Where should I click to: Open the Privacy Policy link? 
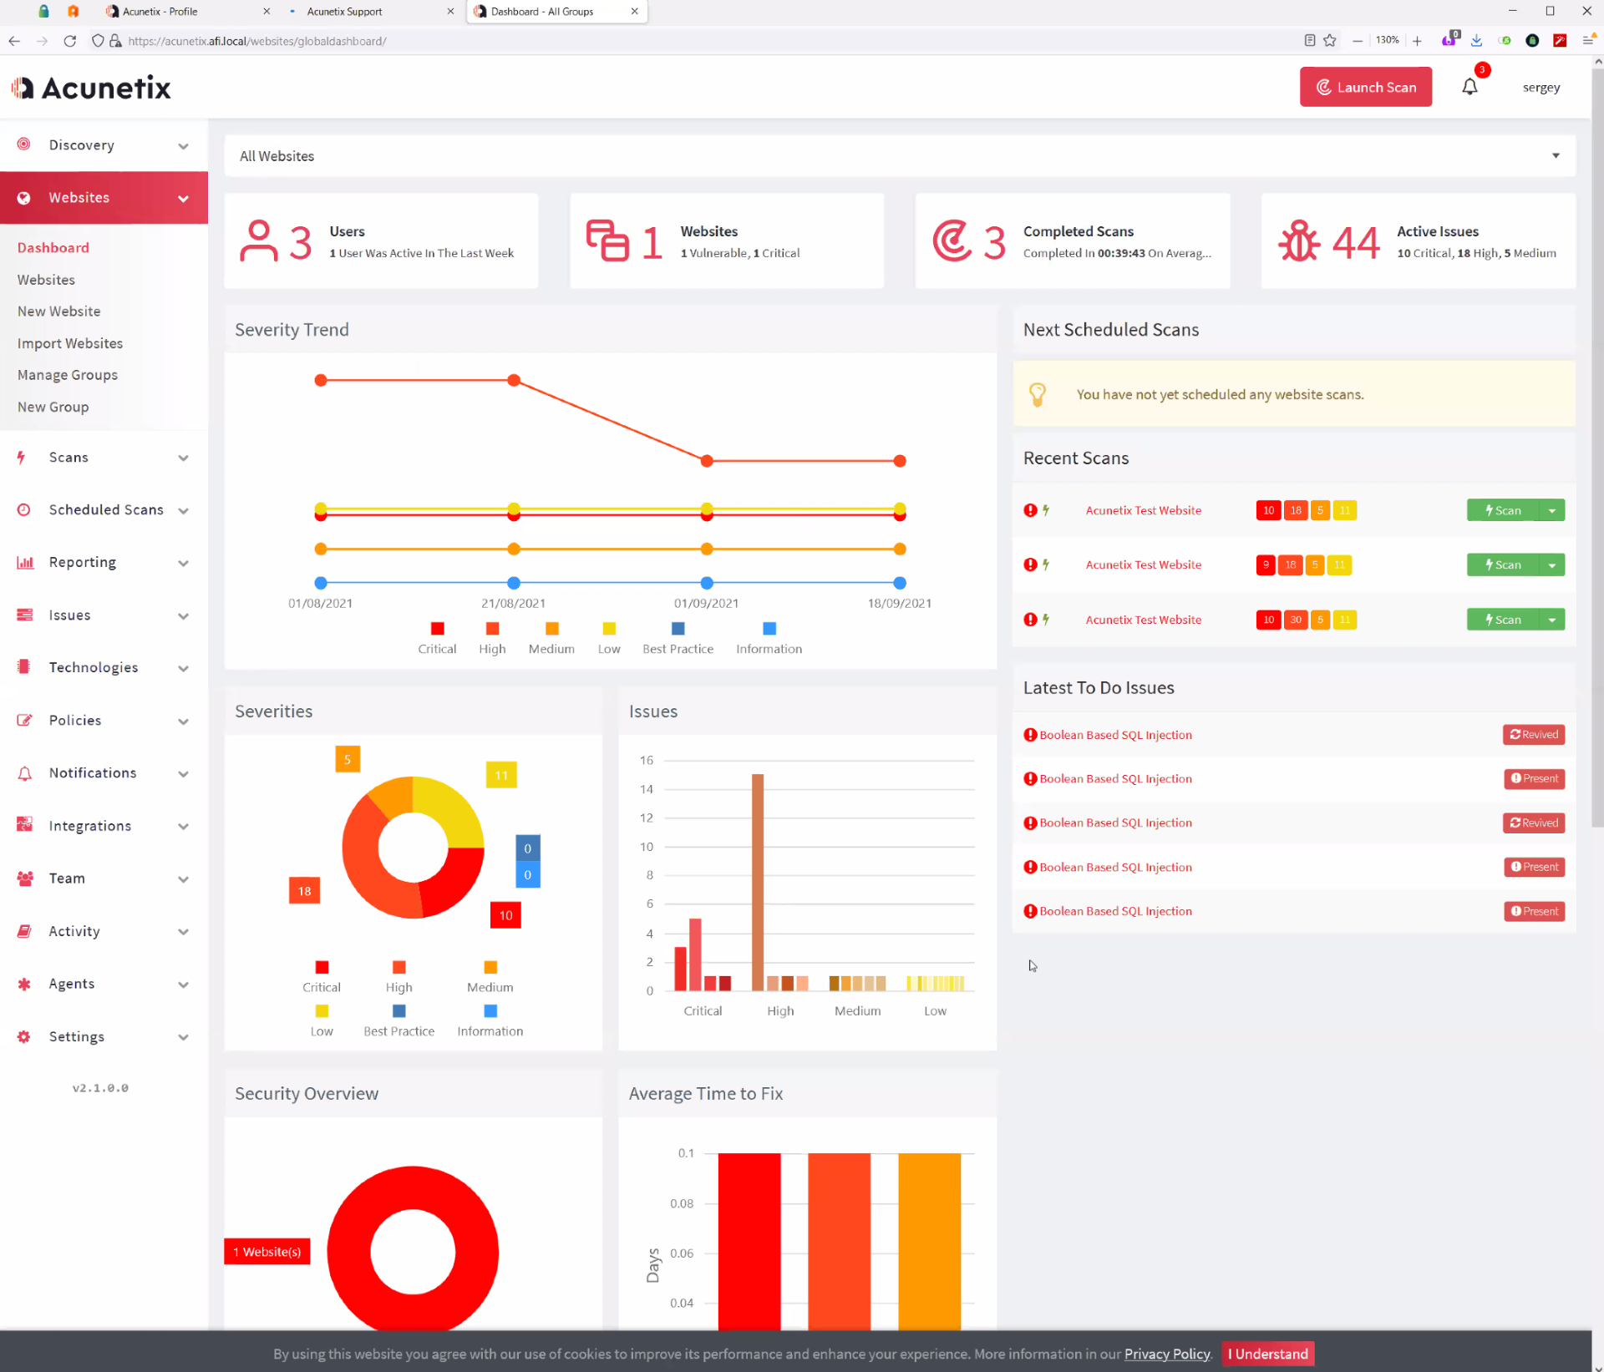pyautogui.click(x=1166, y=1354)
